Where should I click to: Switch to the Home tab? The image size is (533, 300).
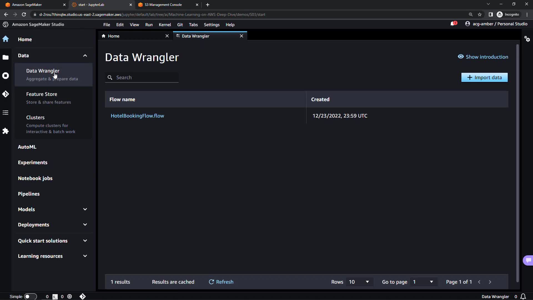click(x=114, y=36)
